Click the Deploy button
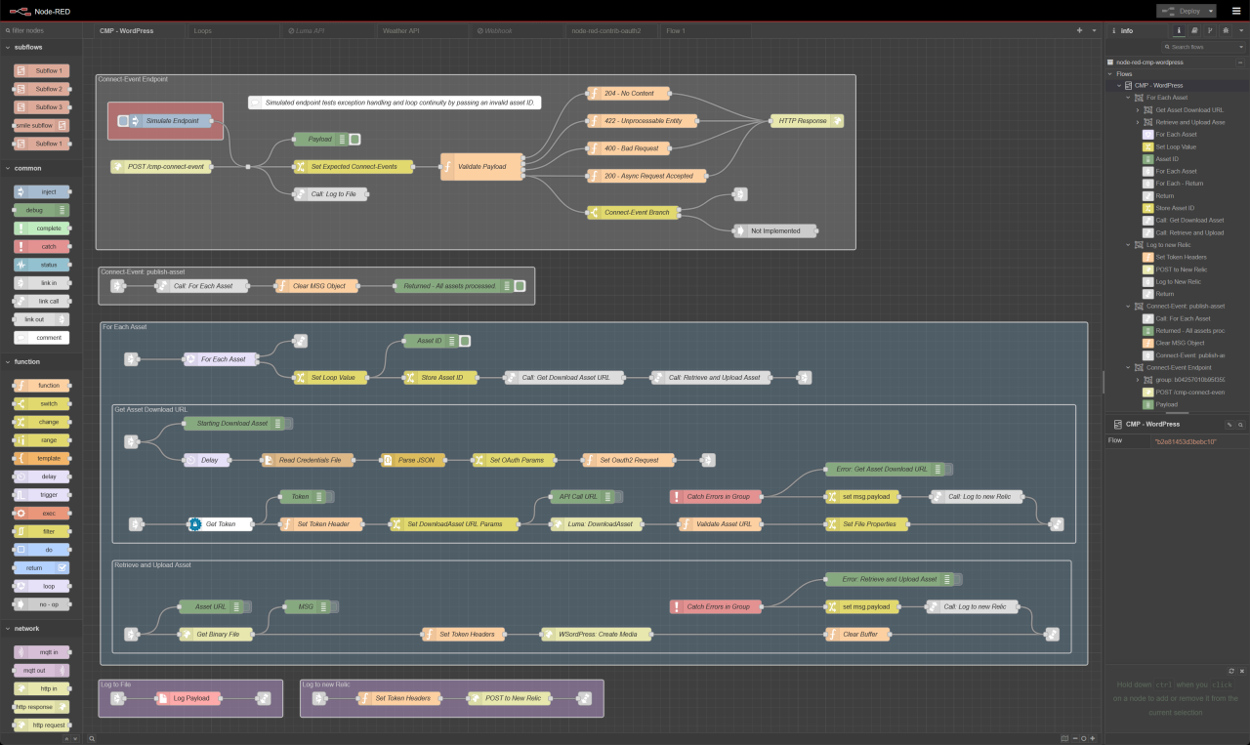This screenshot has width=1250, height=745. (1185, 11)
